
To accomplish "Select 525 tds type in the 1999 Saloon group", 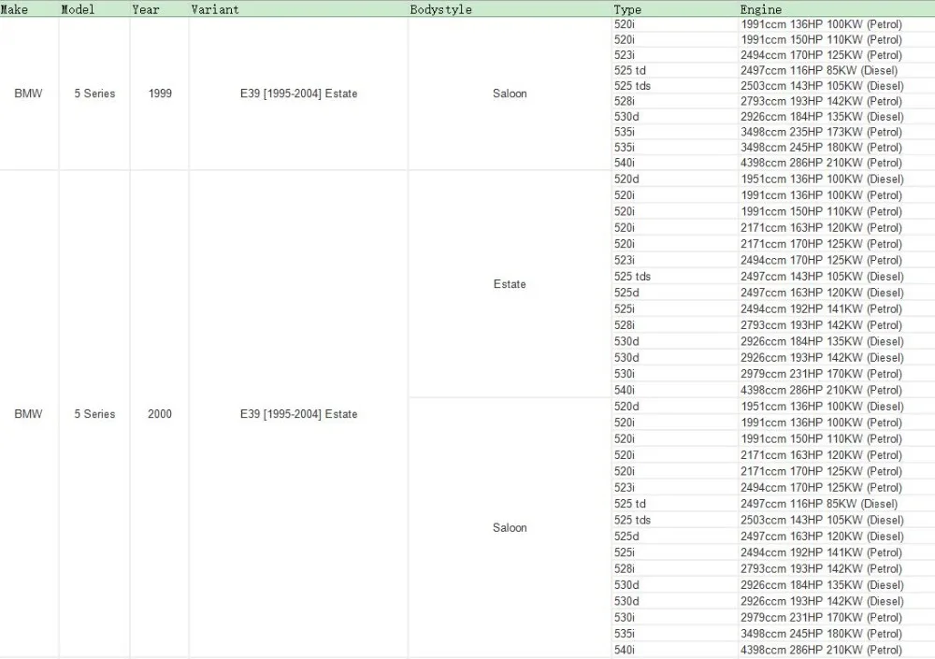I will coord(633,86).
